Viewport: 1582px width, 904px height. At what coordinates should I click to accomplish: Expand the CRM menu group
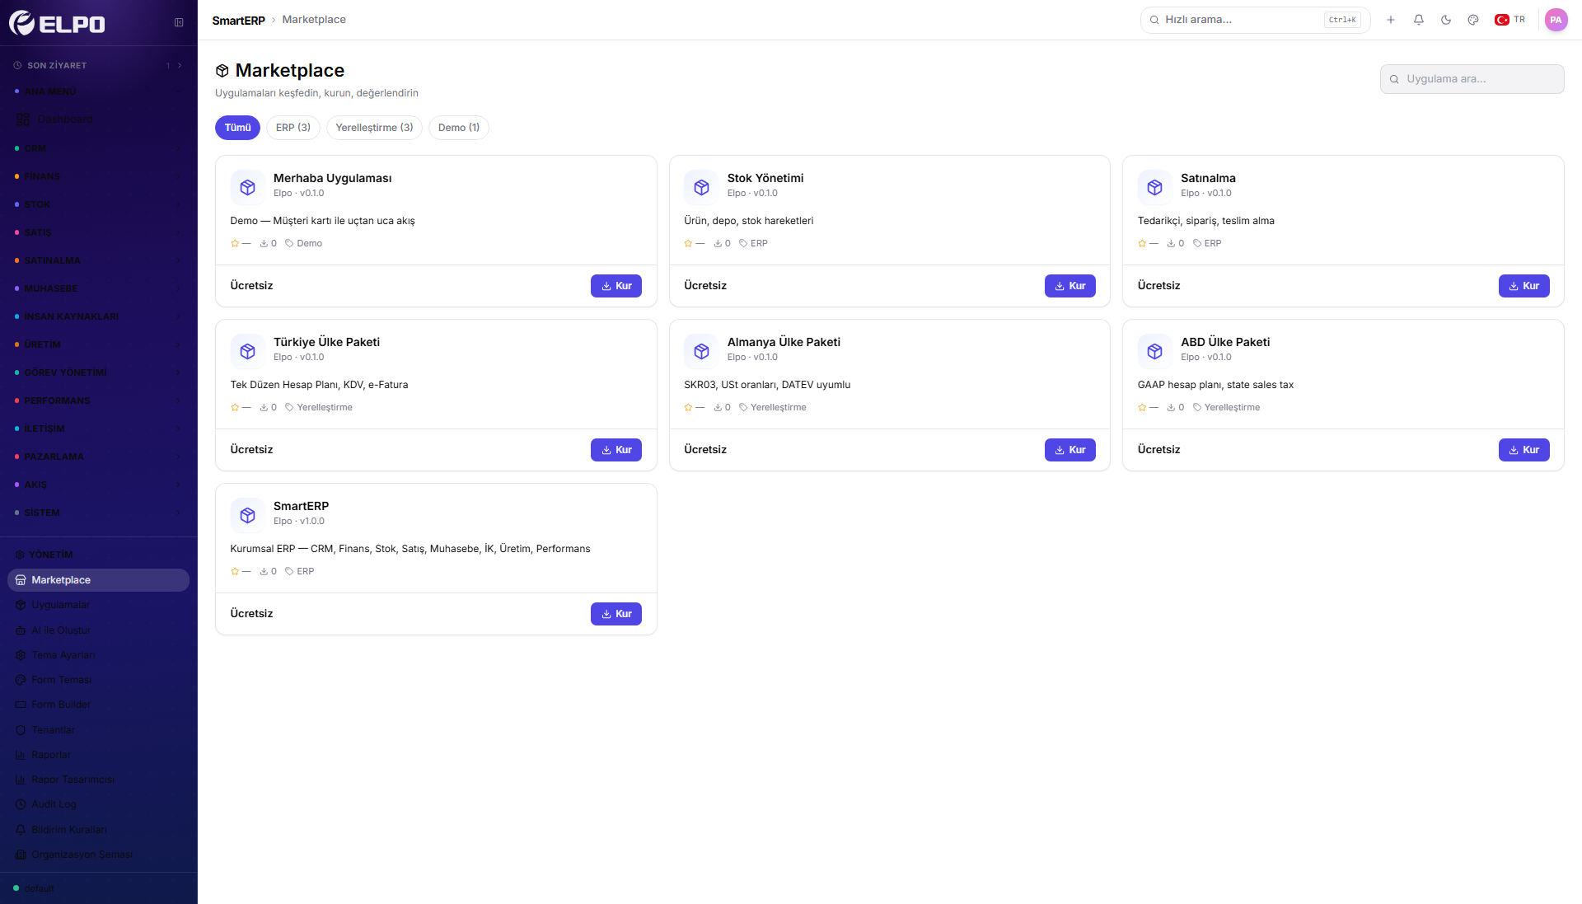pos(99,148)
